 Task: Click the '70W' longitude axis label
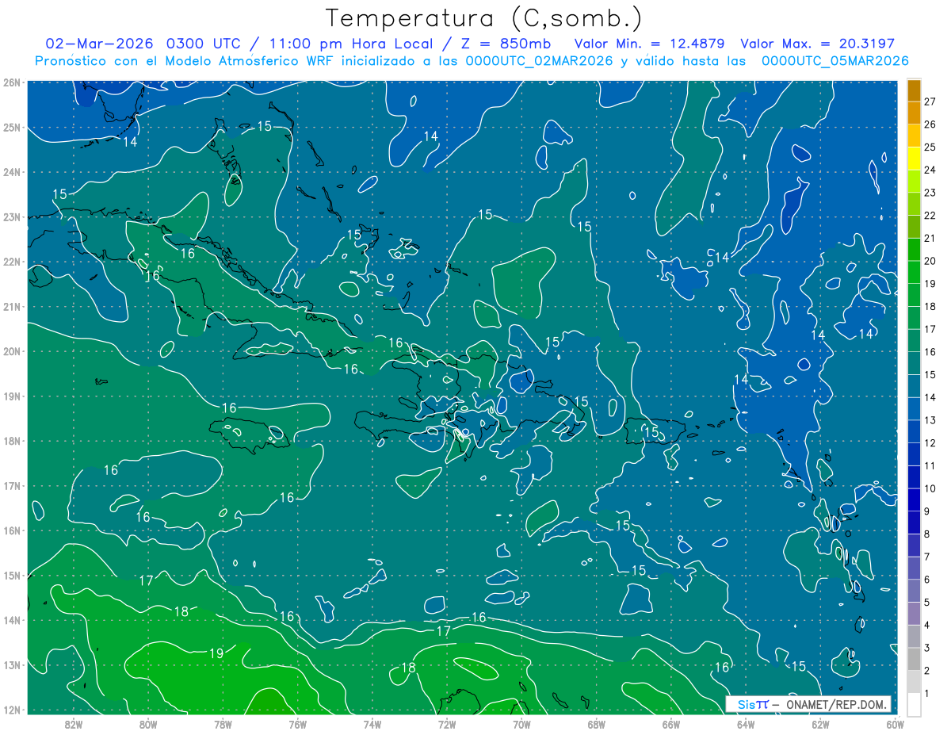[521, 724]
